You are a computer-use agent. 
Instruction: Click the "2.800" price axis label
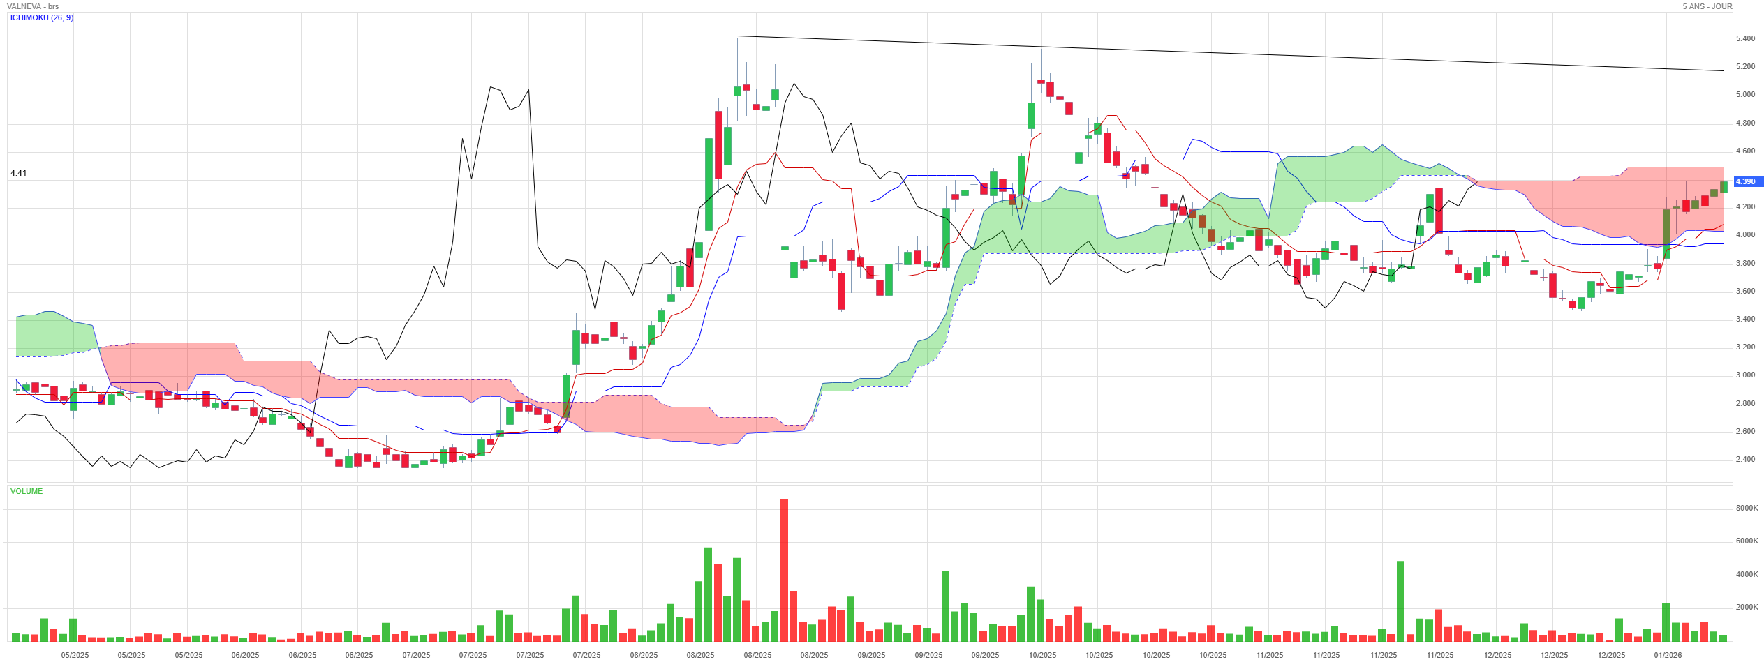point(1745,403)
